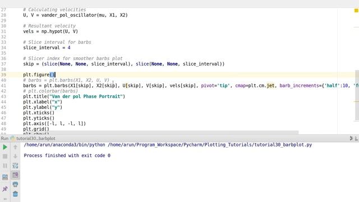Pin the Run tab

tap(5, 189)
